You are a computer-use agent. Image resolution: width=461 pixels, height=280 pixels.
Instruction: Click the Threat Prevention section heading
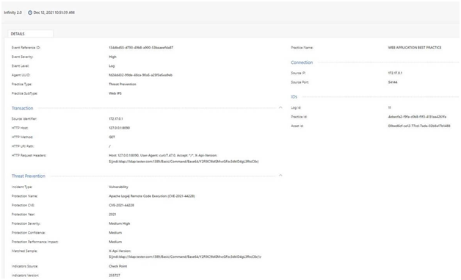click(29, 176)
